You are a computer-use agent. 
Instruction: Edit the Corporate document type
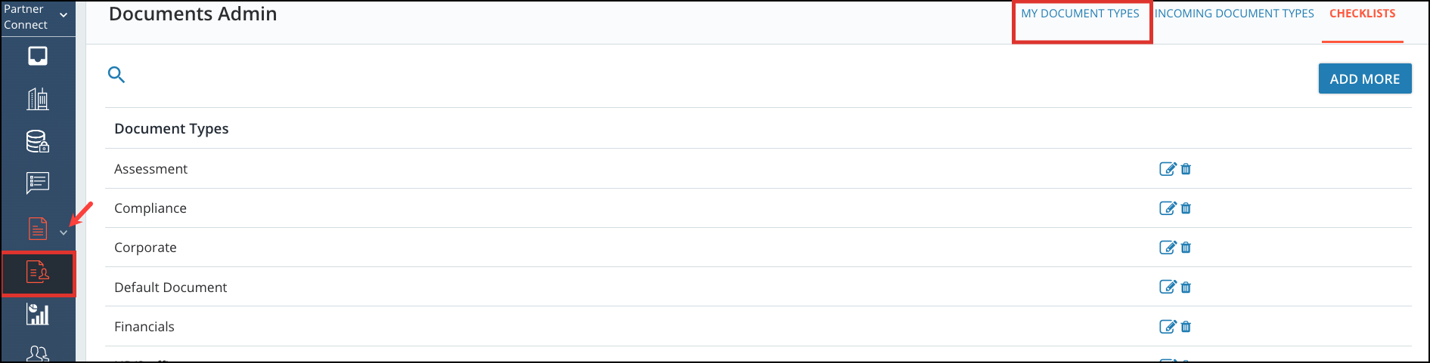(x=1168, y=248)
